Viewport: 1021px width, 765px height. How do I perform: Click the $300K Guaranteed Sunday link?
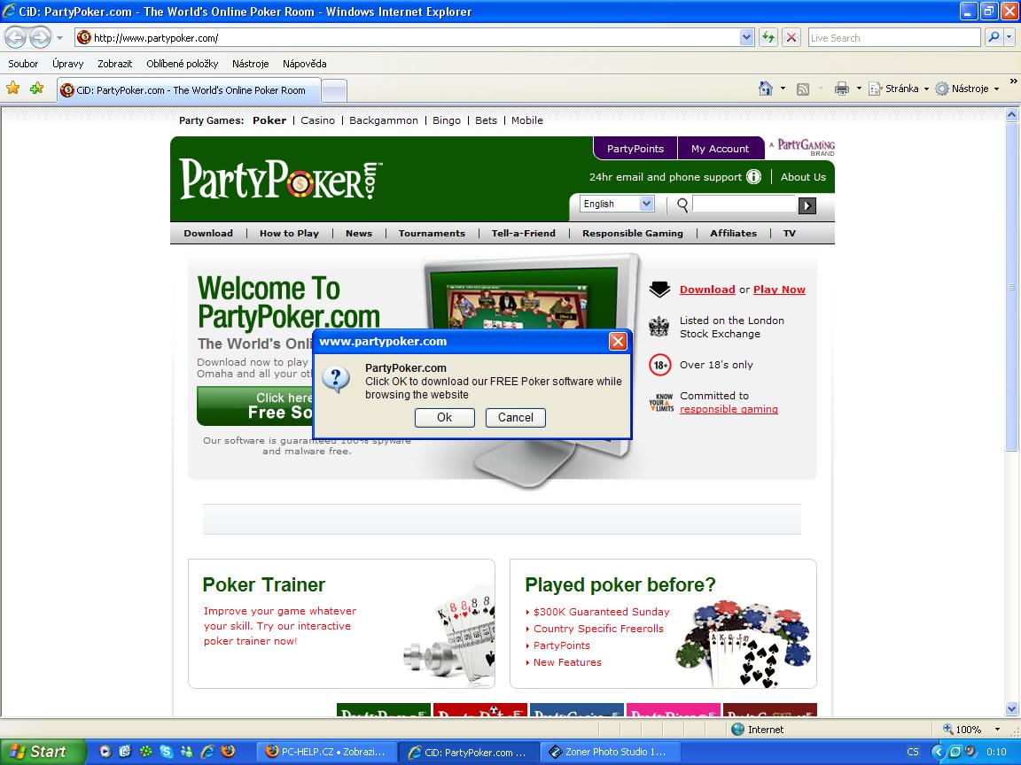602,612
